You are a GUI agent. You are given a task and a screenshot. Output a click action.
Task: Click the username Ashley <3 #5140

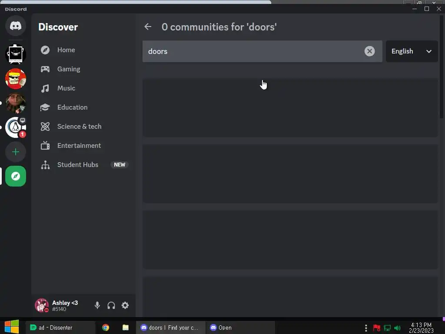(65, 306)
